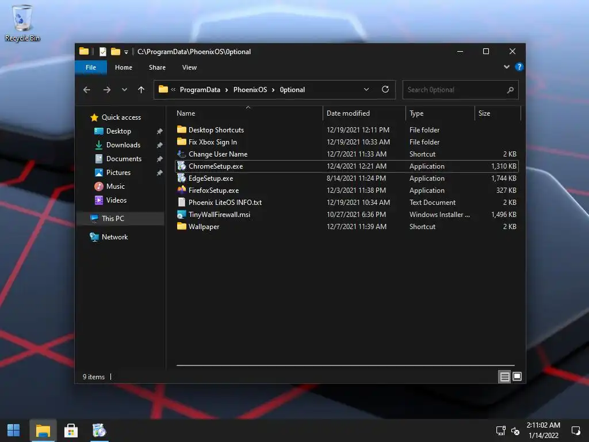Go back with the Back arrow

(87, 90)
